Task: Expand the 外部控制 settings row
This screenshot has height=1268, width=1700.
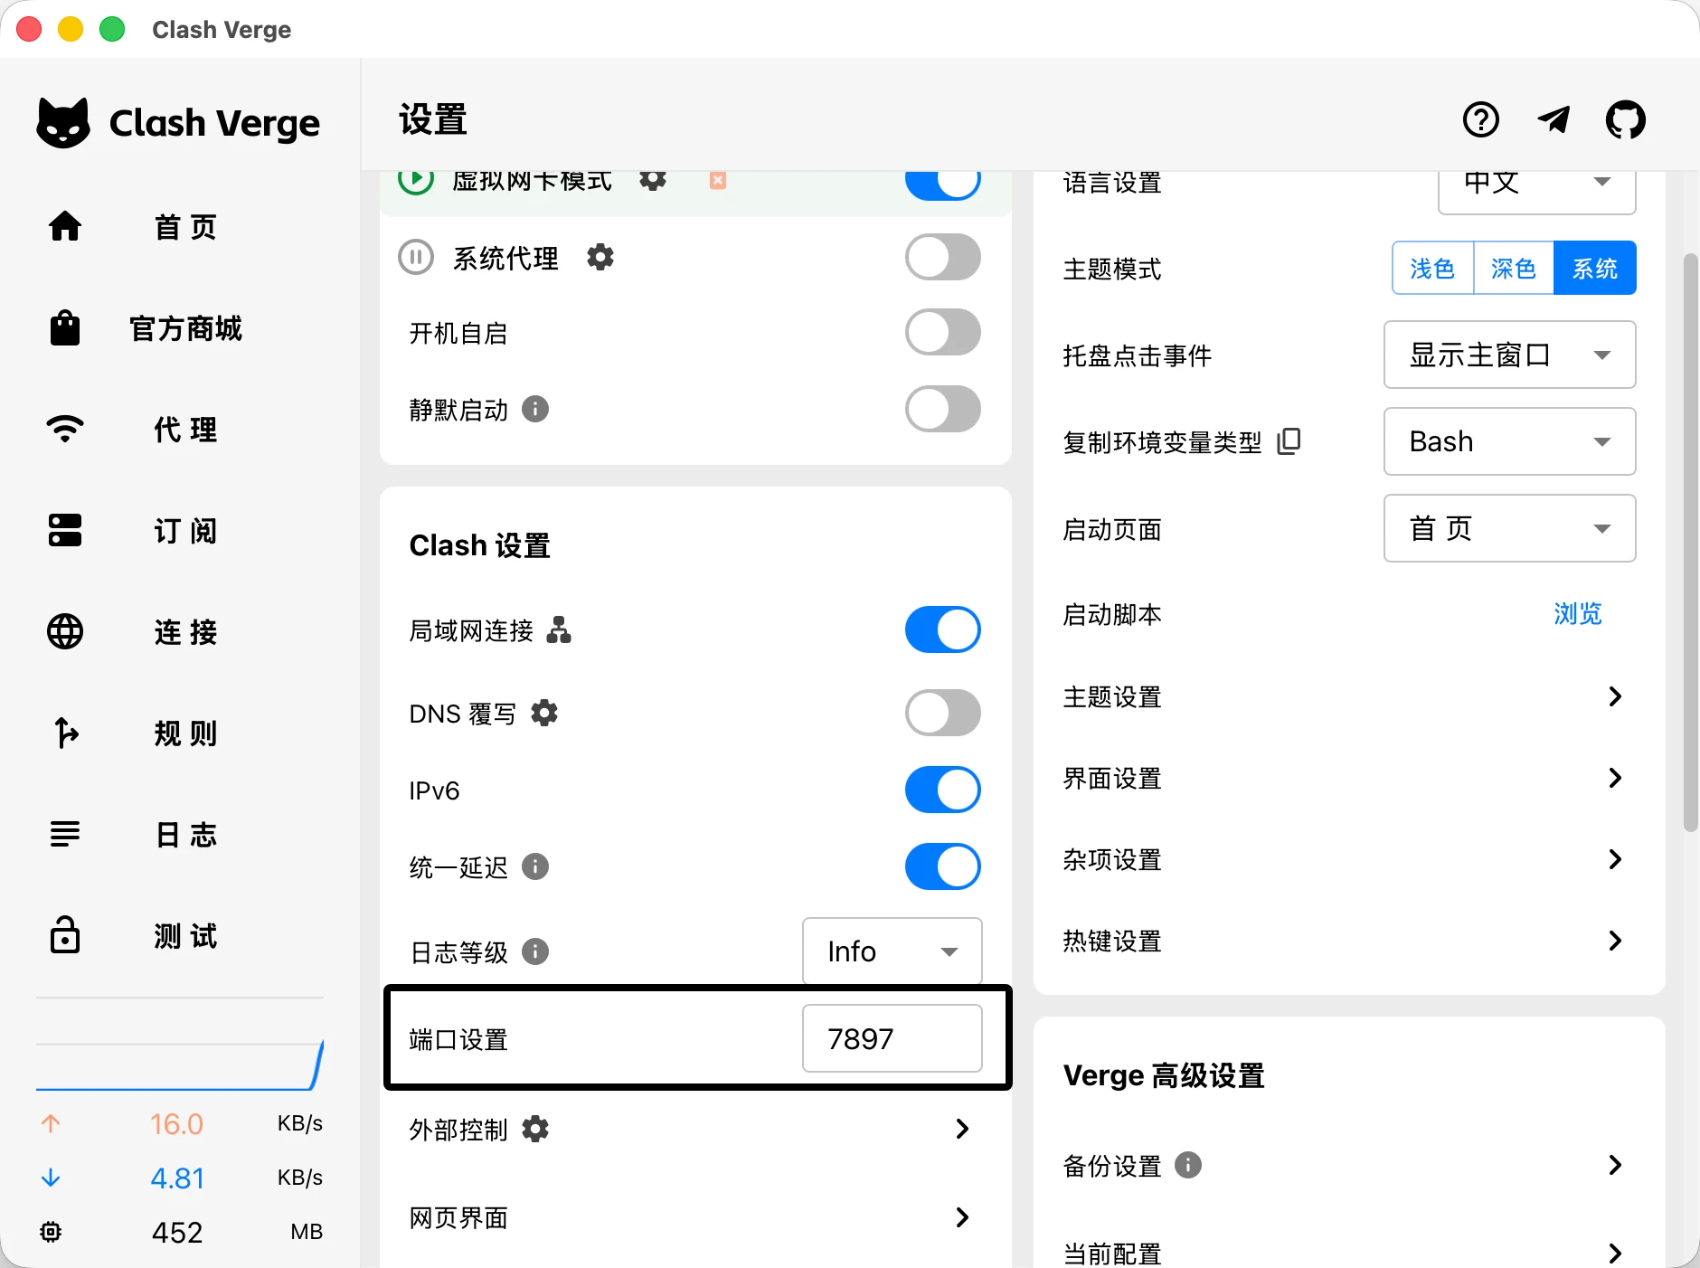Action: [695, 1129]
